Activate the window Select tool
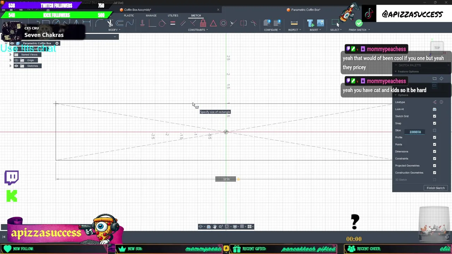Screen dimensions: 452x254 point(335,24)
